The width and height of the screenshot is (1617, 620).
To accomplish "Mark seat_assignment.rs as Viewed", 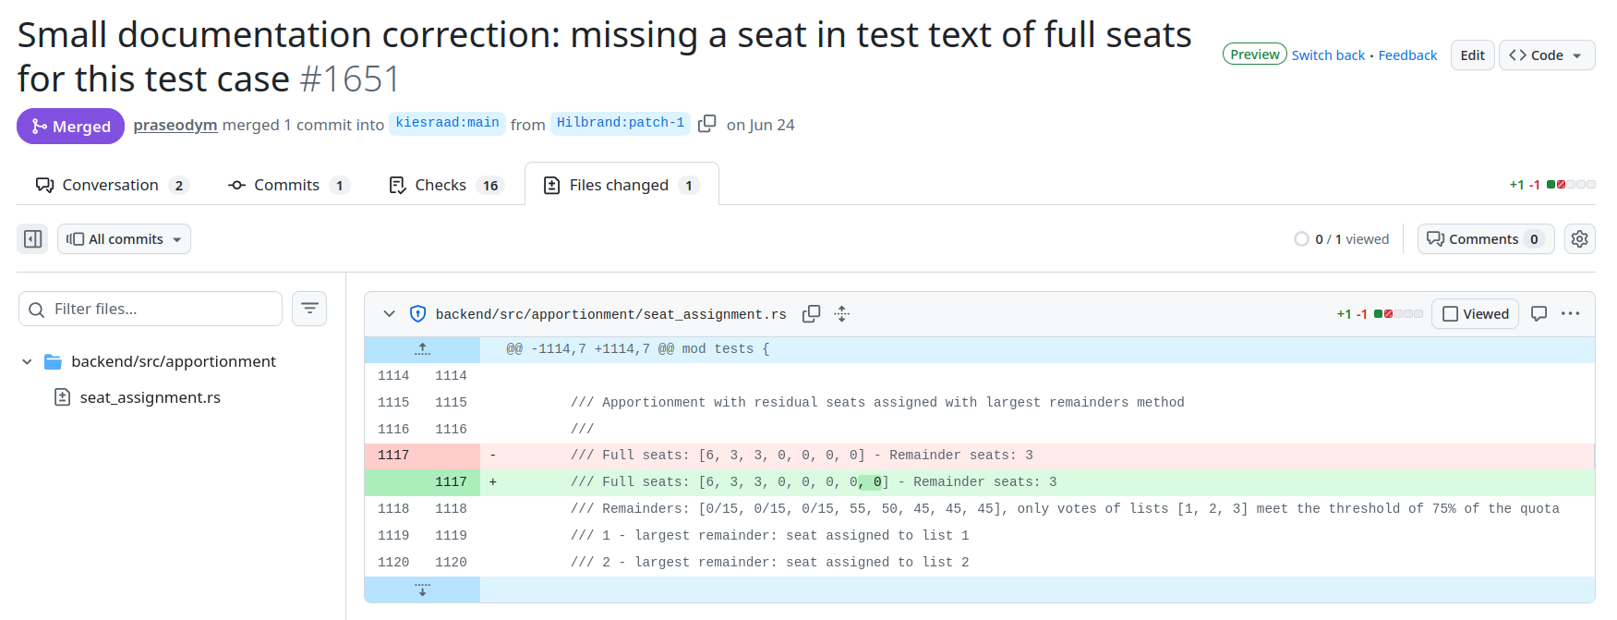I will [x=1475, y=313].
